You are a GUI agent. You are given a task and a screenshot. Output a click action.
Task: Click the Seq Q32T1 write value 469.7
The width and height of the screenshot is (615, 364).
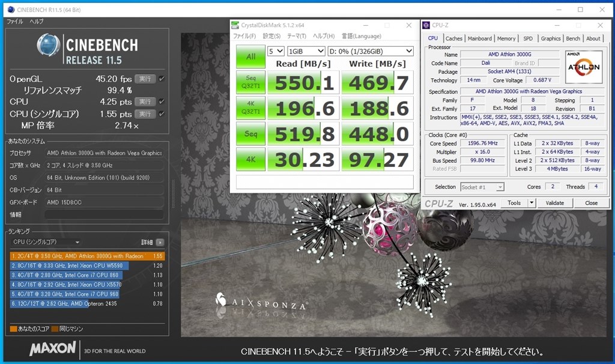377,82
